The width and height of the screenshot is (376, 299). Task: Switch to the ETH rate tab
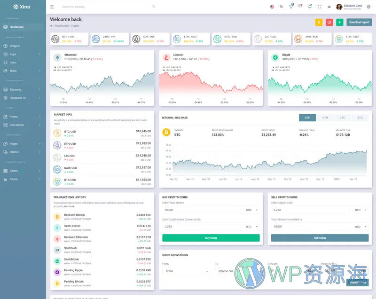(325, 118)
